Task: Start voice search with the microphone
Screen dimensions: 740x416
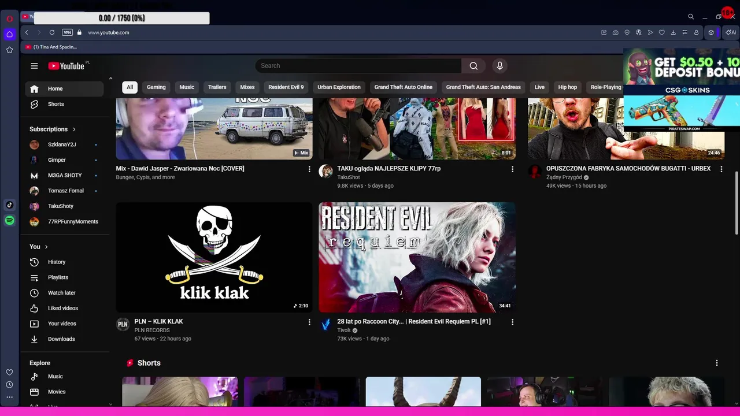Action: (500, 66)
